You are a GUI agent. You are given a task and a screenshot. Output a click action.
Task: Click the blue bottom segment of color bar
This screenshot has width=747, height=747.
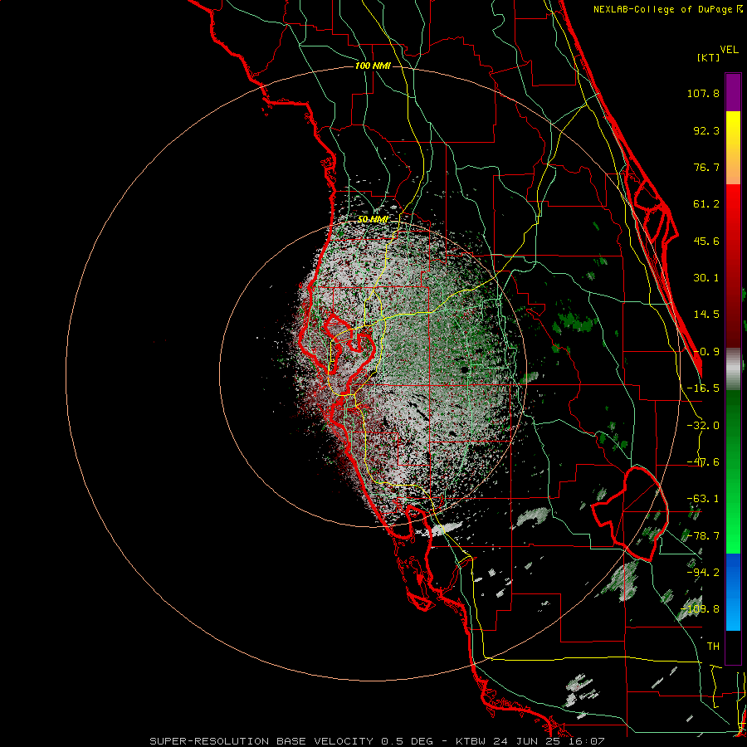733,592
